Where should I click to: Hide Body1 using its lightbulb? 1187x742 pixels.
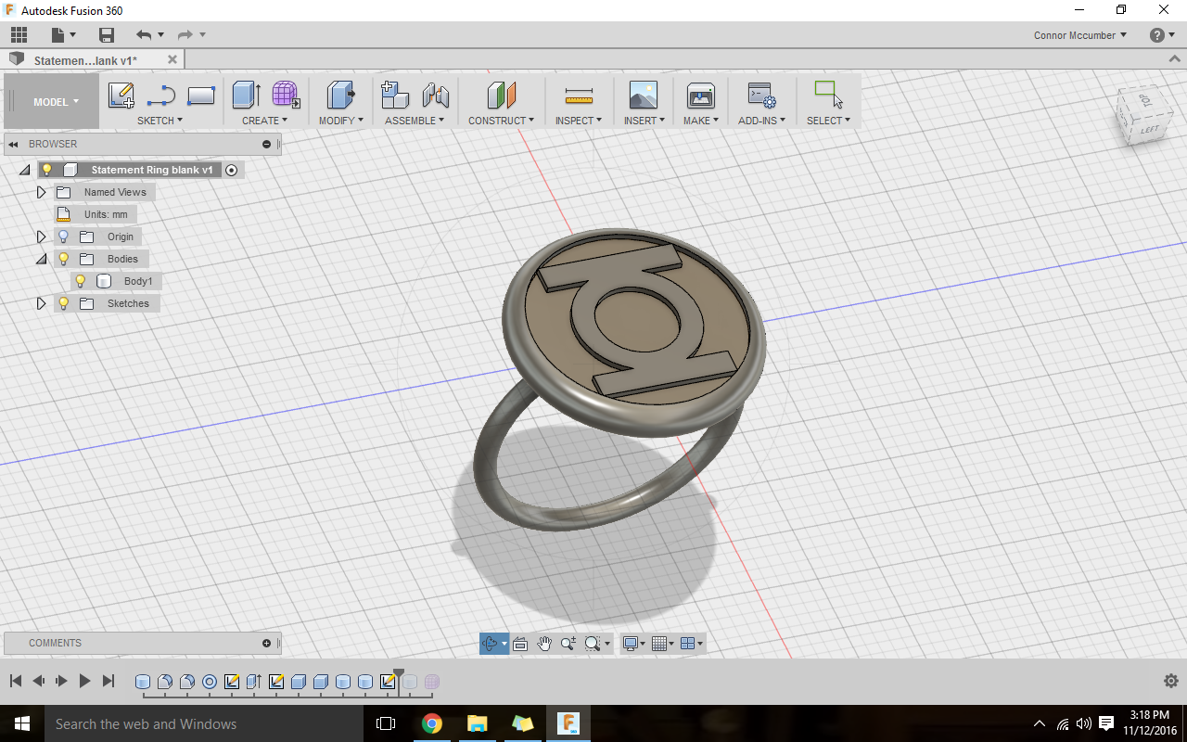coord(81,281)
